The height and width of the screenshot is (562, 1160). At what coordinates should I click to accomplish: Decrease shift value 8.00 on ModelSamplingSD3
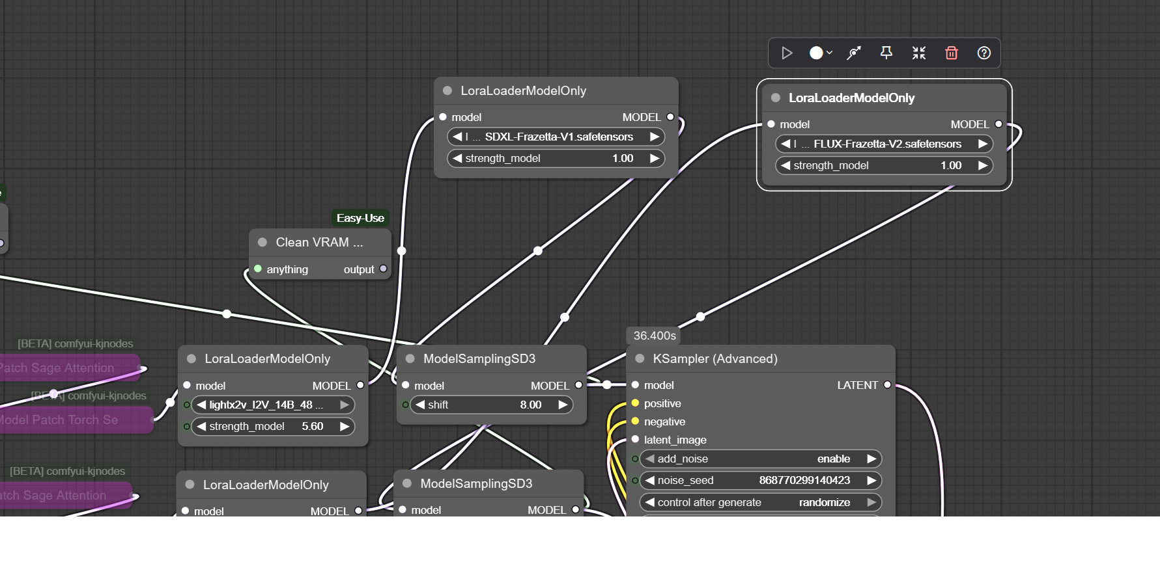[420, 405]
